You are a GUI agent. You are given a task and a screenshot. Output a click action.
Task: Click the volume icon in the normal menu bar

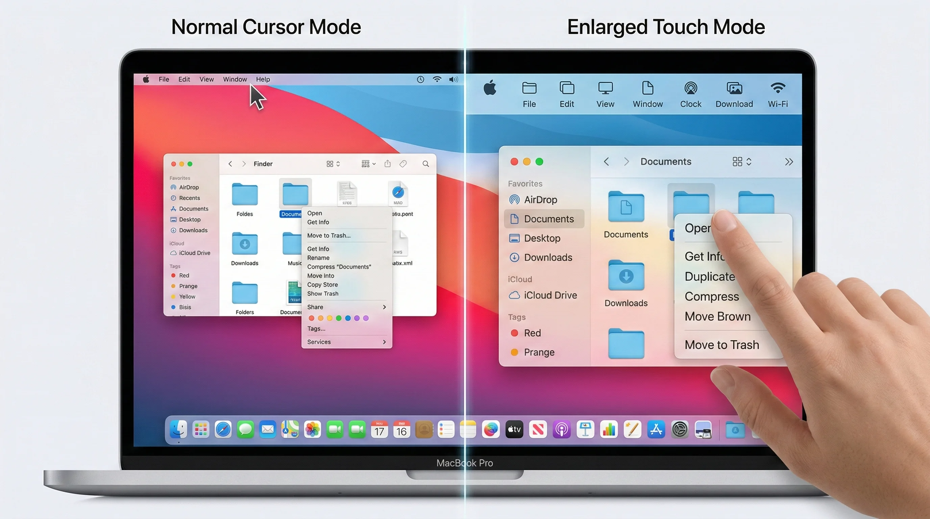click(454, 79)
